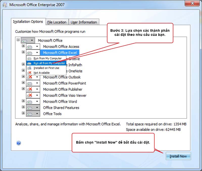Click the Run from My Computer drive icon
The width and height of the screenshot is (202, 171).
pos(29,59)
